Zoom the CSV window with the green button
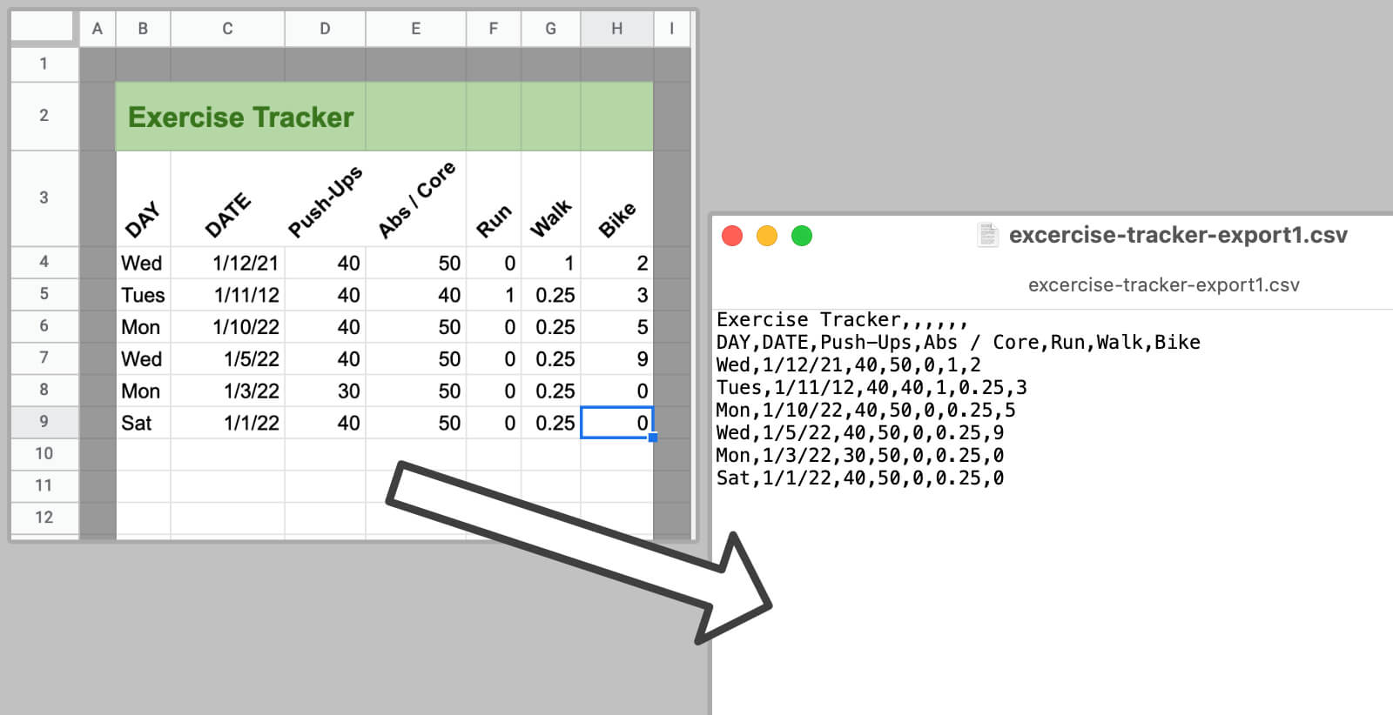 point(802,236)
